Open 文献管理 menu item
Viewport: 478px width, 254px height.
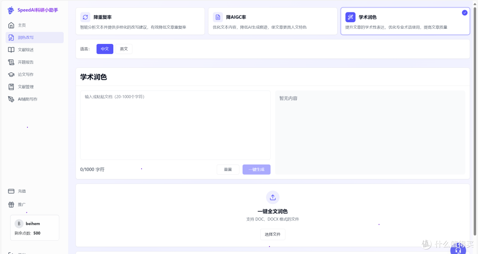35,87
